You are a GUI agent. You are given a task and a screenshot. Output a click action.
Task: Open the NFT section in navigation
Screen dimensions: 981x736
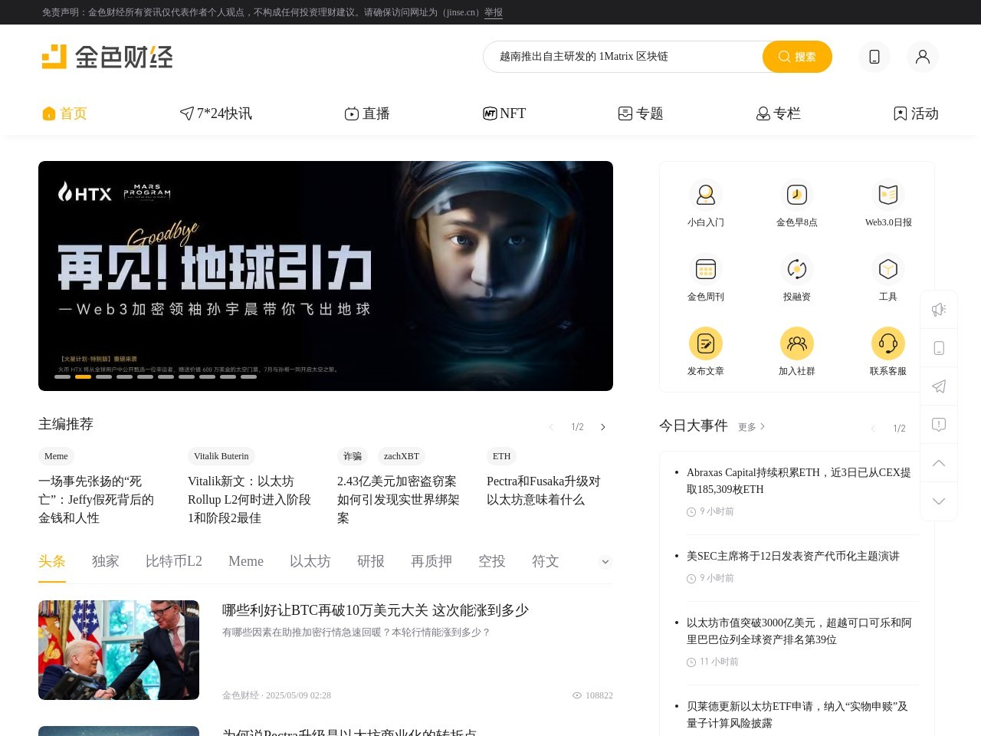point(504,113)
